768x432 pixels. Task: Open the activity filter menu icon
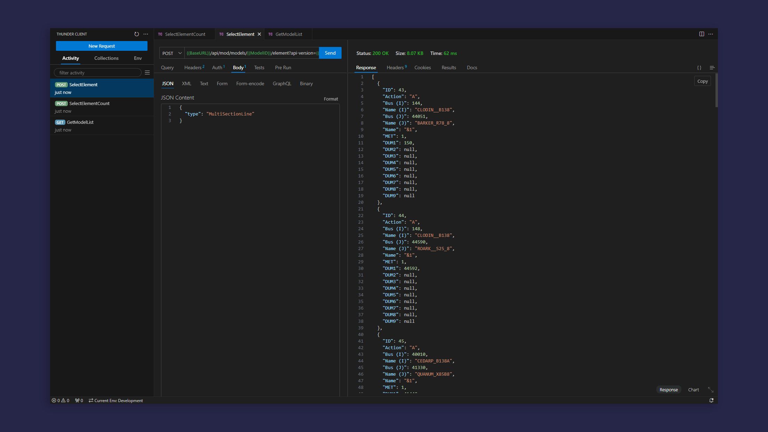[147, 73]
